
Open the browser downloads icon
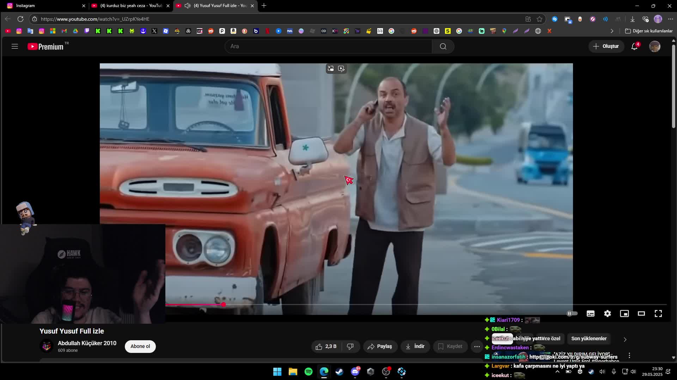click(633, 19)
